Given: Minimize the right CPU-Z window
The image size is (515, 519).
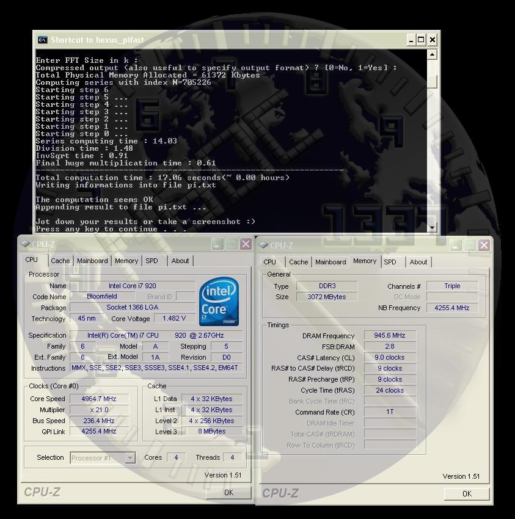Looking at the screenshot, I should pos(456,245).
